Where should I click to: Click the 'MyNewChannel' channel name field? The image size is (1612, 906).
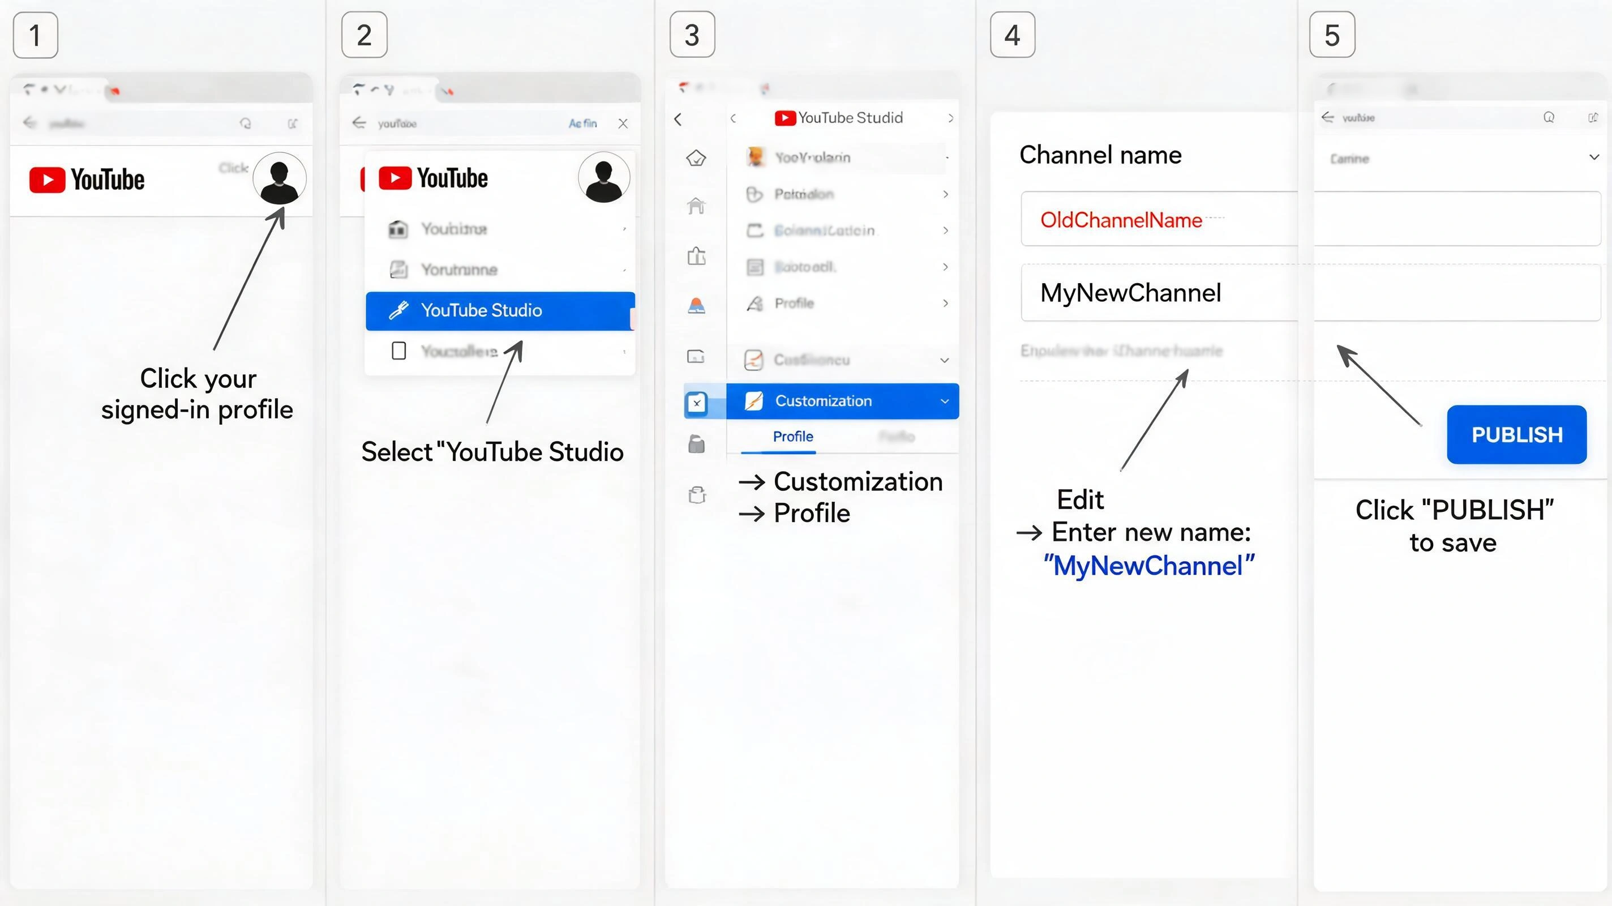click(1159, 292)
